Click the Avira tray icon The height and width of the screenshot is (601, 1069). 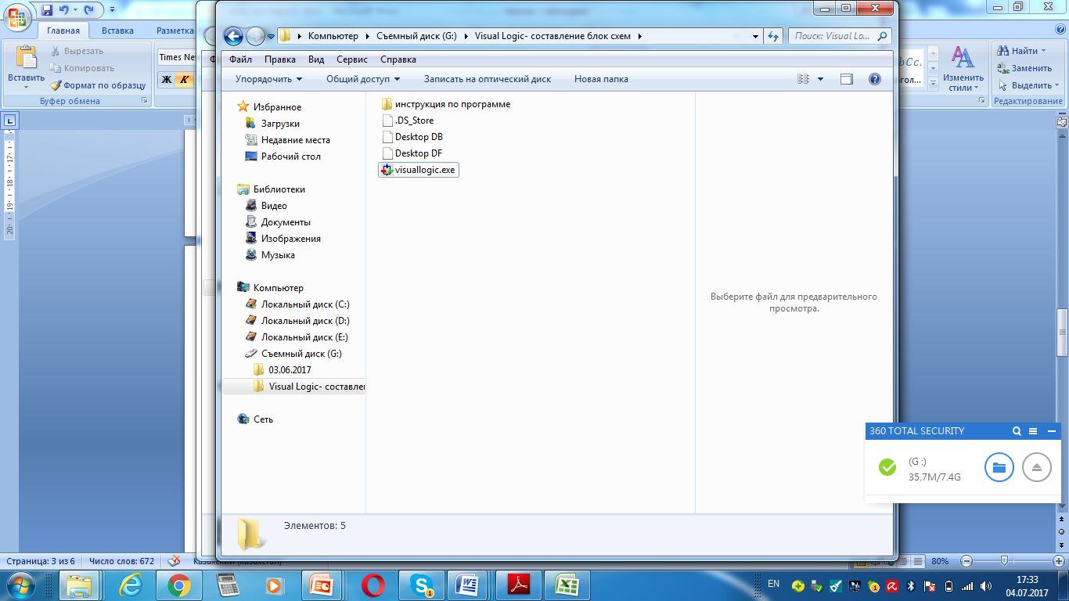892,585
